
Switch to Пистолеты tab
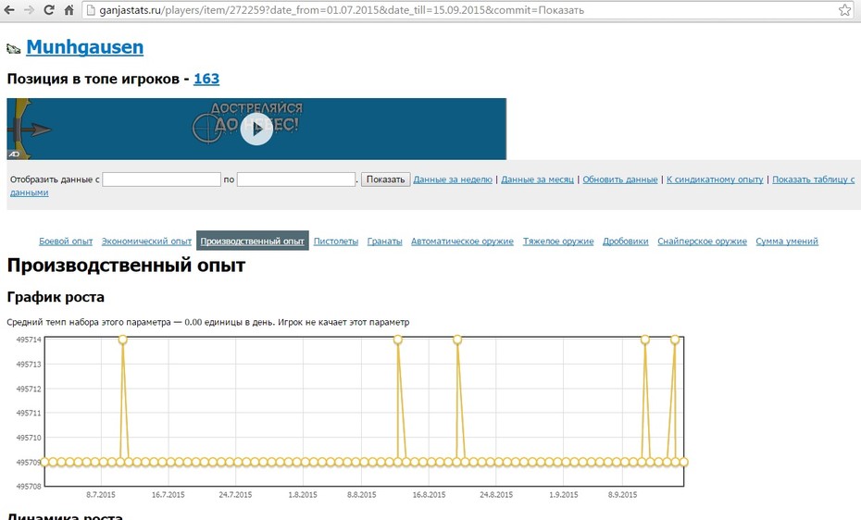(336, 241)
